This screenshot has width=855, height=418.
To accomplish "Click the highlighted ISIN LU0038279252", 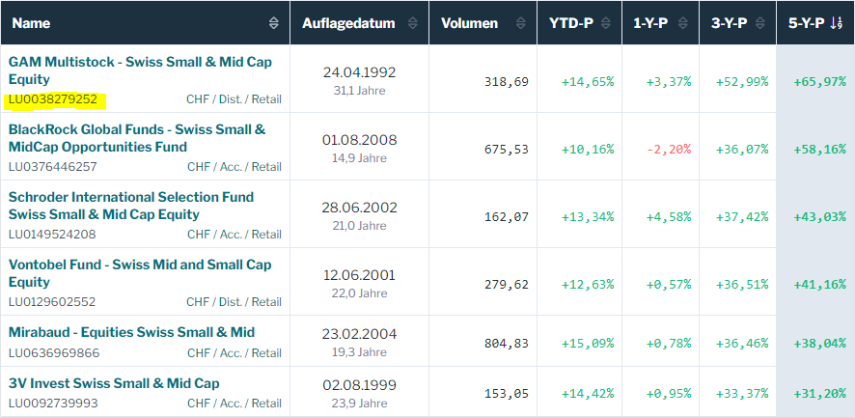I will (53, 98).
